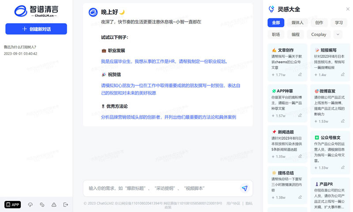
Task: Expand more categories with the chevron dropdown
Action: (338, 34)
